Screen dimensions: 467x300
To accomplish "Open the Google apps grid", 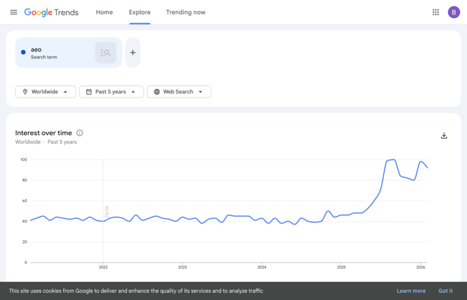I will pyautogui.click(x=436, y=12).
